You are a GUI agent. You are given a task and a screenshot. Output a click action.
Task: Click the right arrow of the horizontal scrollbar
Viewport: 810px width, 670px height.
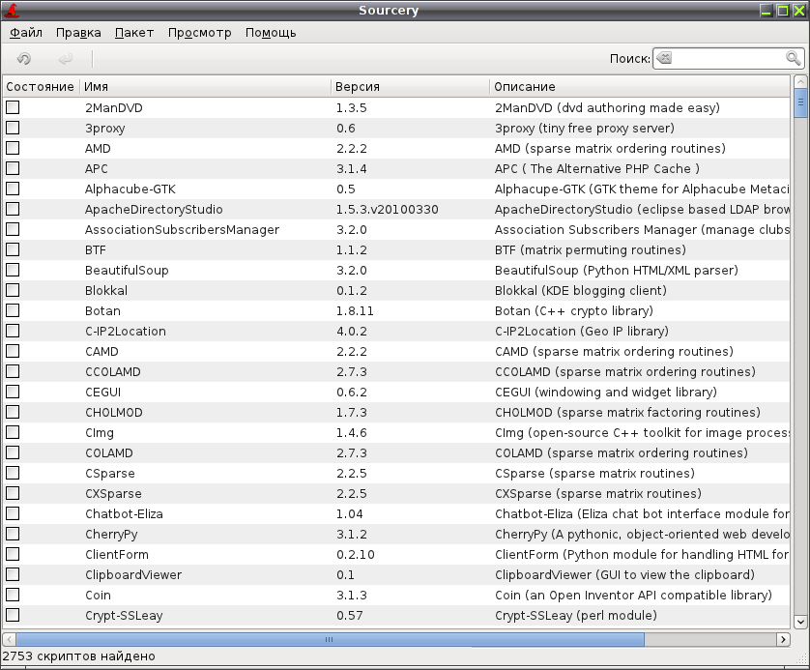point(783,639)
